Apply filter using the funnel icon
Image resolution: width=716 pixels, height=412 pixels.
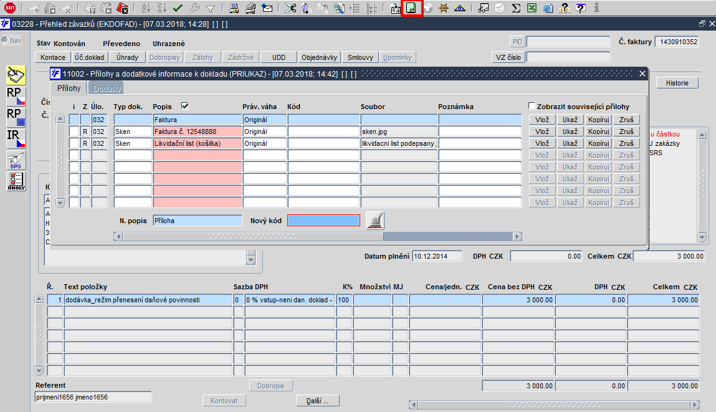211,8
